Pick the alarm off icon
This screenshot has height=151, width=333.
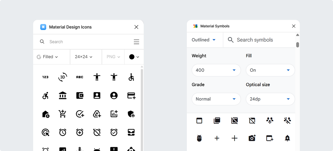click(97, 132)
